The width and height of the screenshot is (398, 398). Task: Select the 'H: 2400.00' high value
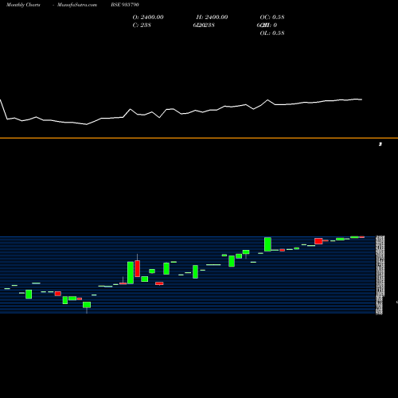[212, 18]
